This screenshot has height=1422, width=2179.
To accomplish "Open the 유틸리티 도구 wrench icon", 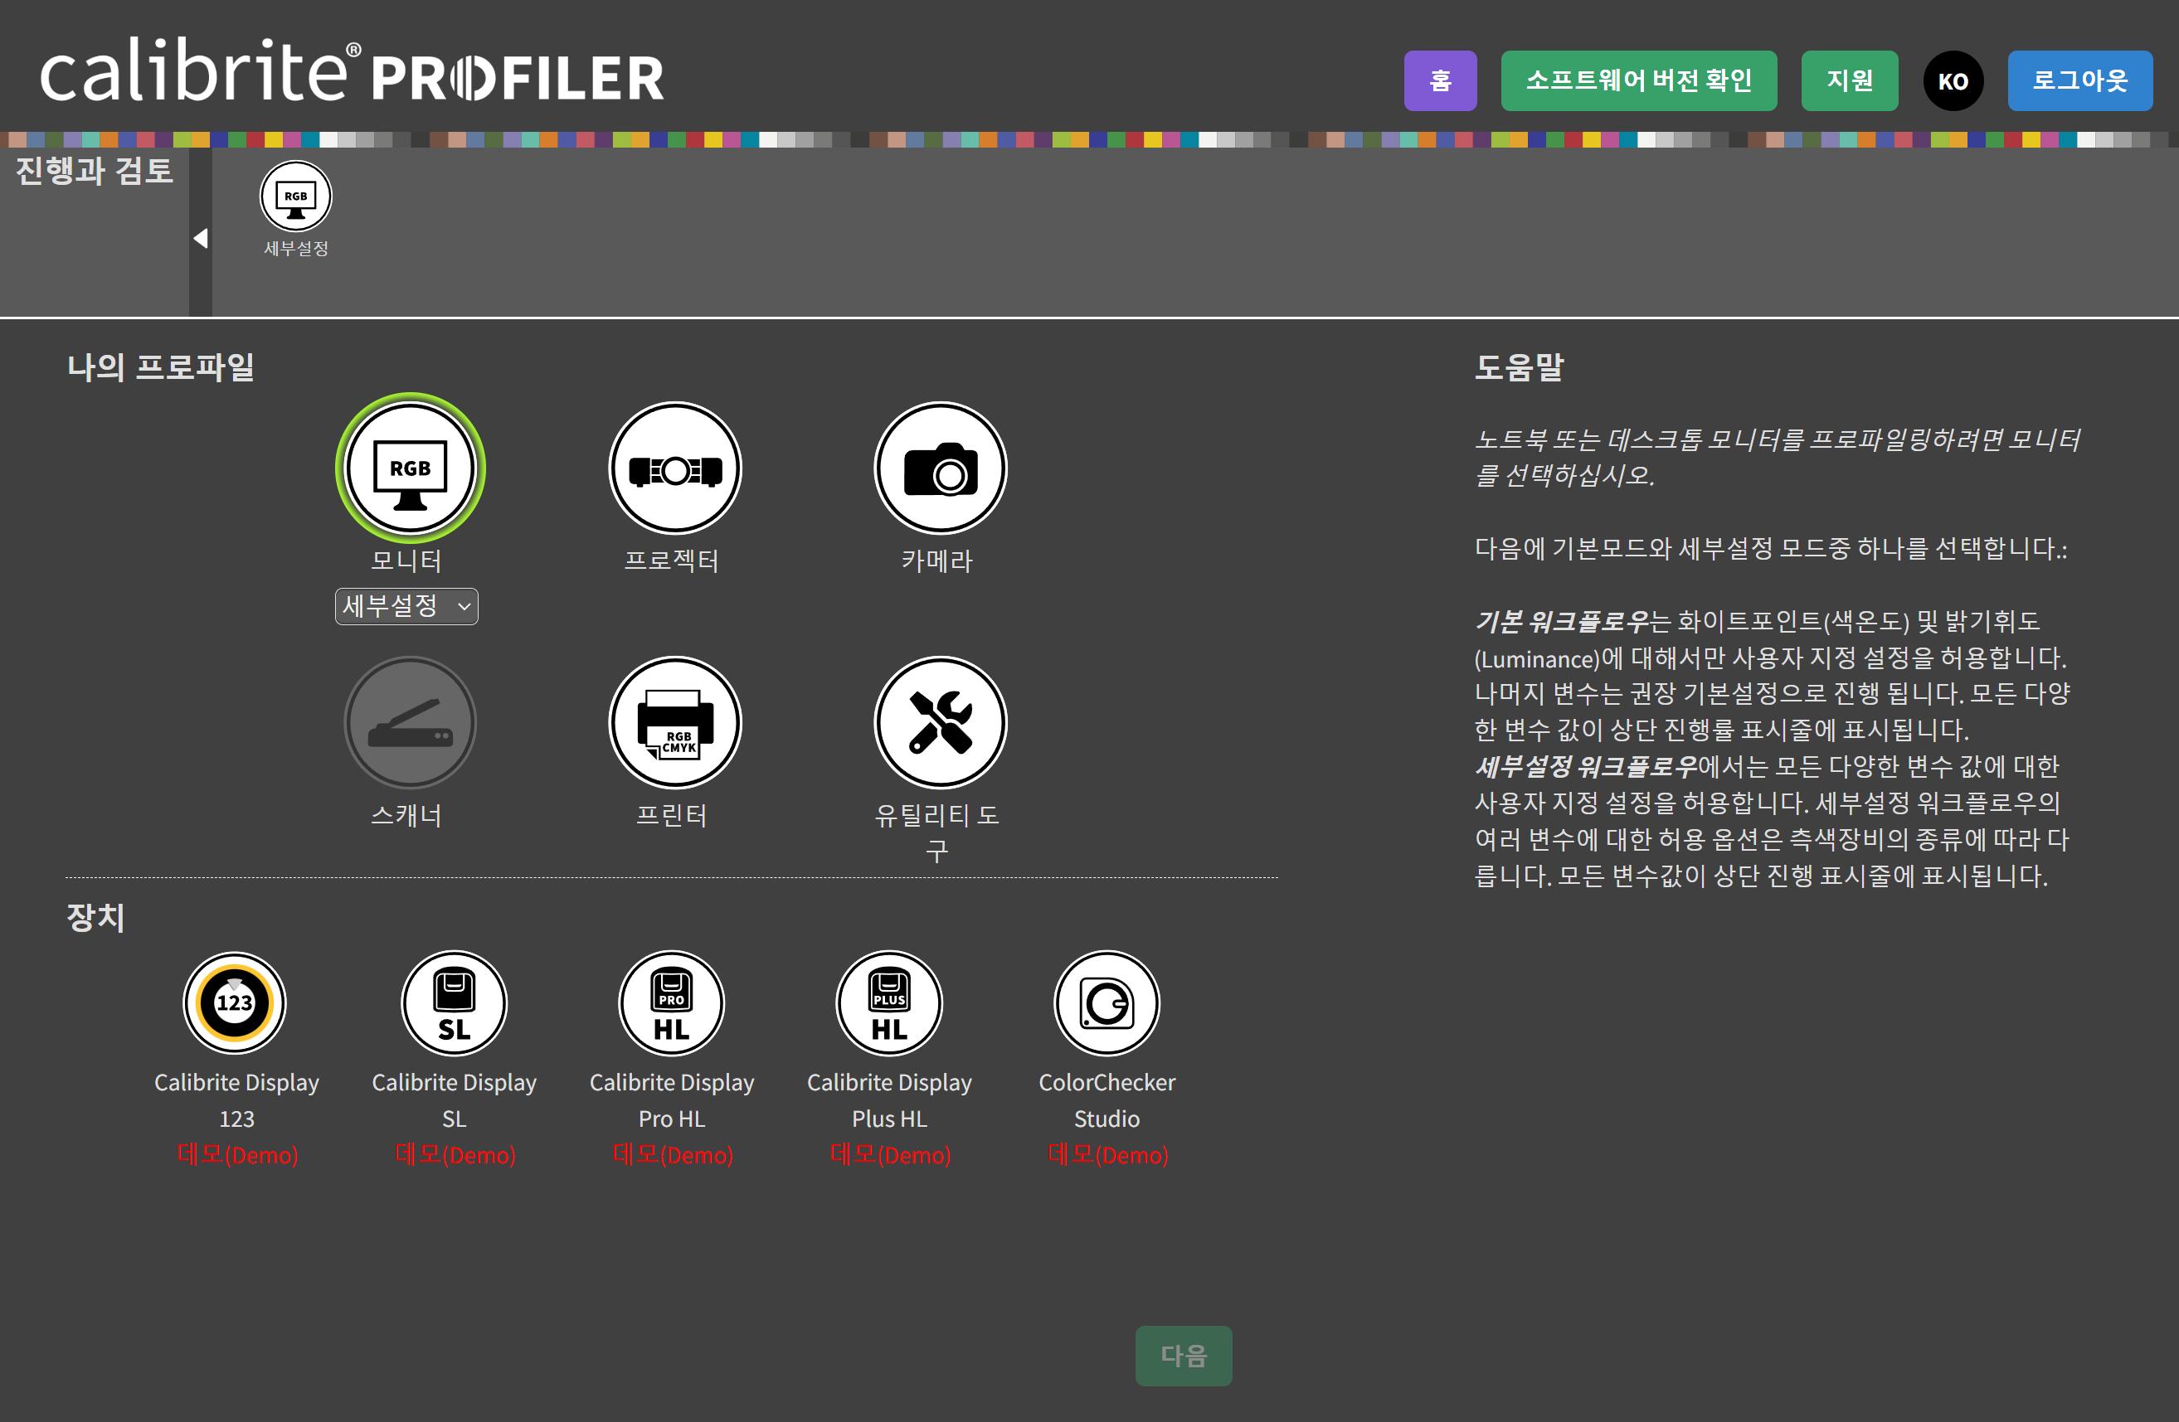I will click(941, 723).
